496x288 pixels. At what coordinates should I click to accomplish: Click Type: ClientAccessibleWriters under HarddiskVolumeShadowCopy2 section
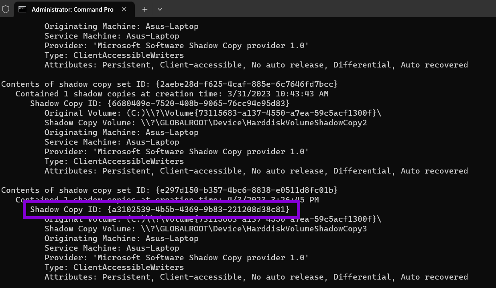(114, 161)
